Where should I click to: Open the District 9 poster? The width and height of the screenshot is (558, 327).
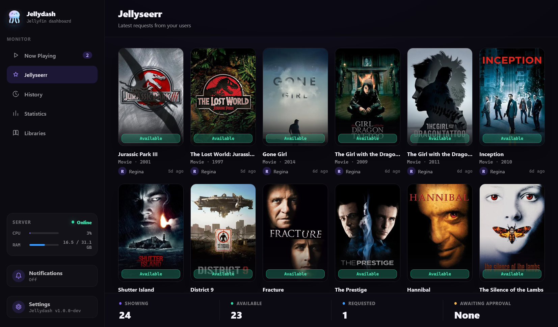[x=223, y=233]
